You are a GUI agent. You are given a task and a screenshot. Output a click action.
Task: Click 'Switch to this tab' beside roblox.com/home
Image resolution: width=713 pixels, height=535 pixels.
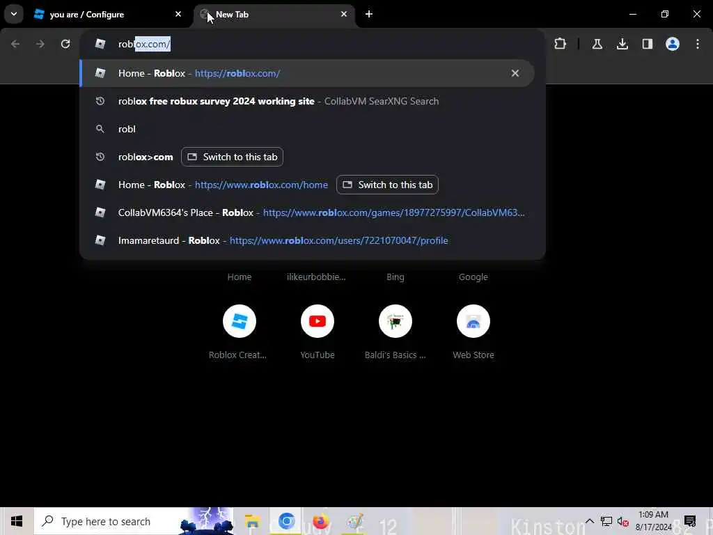coord(387,185)
